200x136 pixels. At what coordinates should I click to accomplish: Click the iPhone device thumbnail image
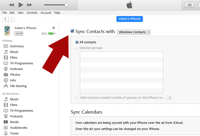[7, 31]
